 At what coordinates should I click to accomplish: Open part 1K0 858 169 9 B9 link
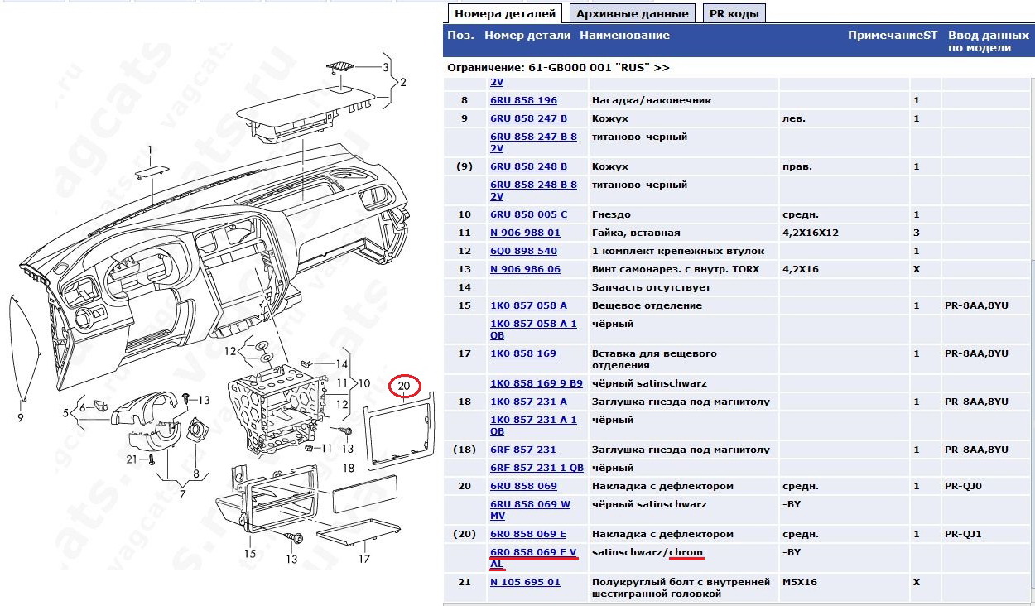coord(536,383)
